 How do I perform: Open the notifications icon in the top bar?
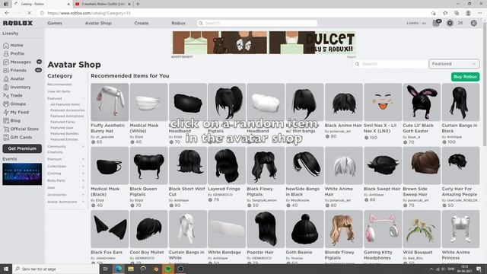point(437,23)
